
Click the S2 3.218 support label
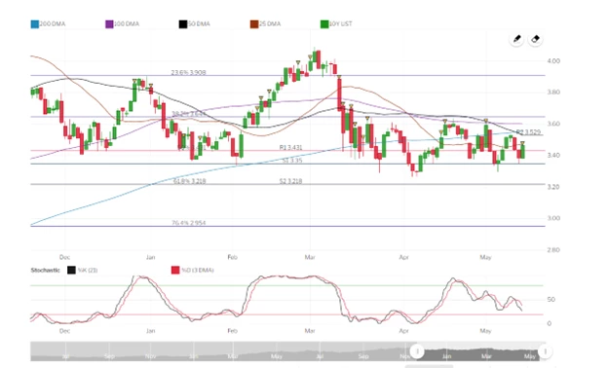pos(290,181)
